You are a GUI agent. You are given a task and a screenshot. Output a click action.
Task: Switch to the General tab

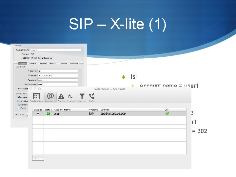click(x=23, y=64)
